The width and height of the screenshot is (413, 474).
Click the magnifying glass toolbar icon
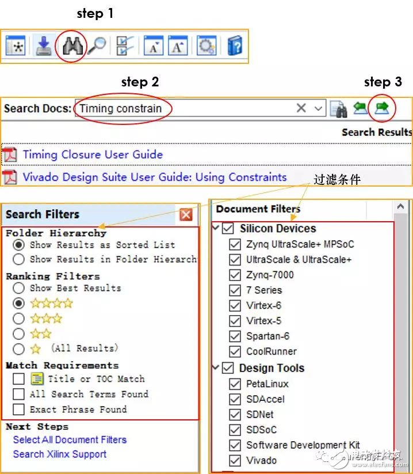pyautogui.click(x=97, y=46)
